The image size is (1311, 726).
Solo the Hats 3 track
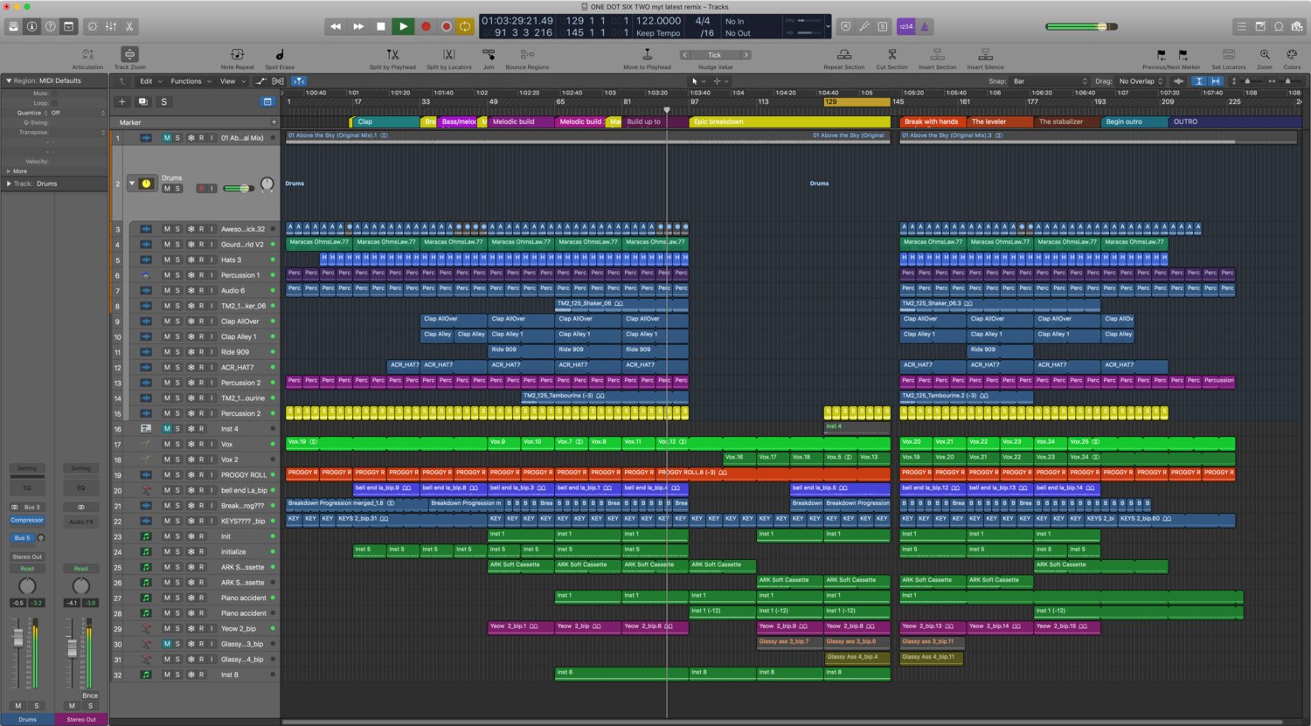pyautogui.click(x=177, y=260)
